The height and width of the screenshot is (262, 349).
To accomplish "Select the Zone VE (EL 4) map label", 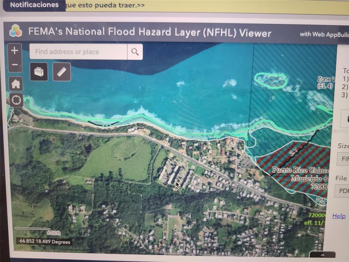I will tap(325, 83).
